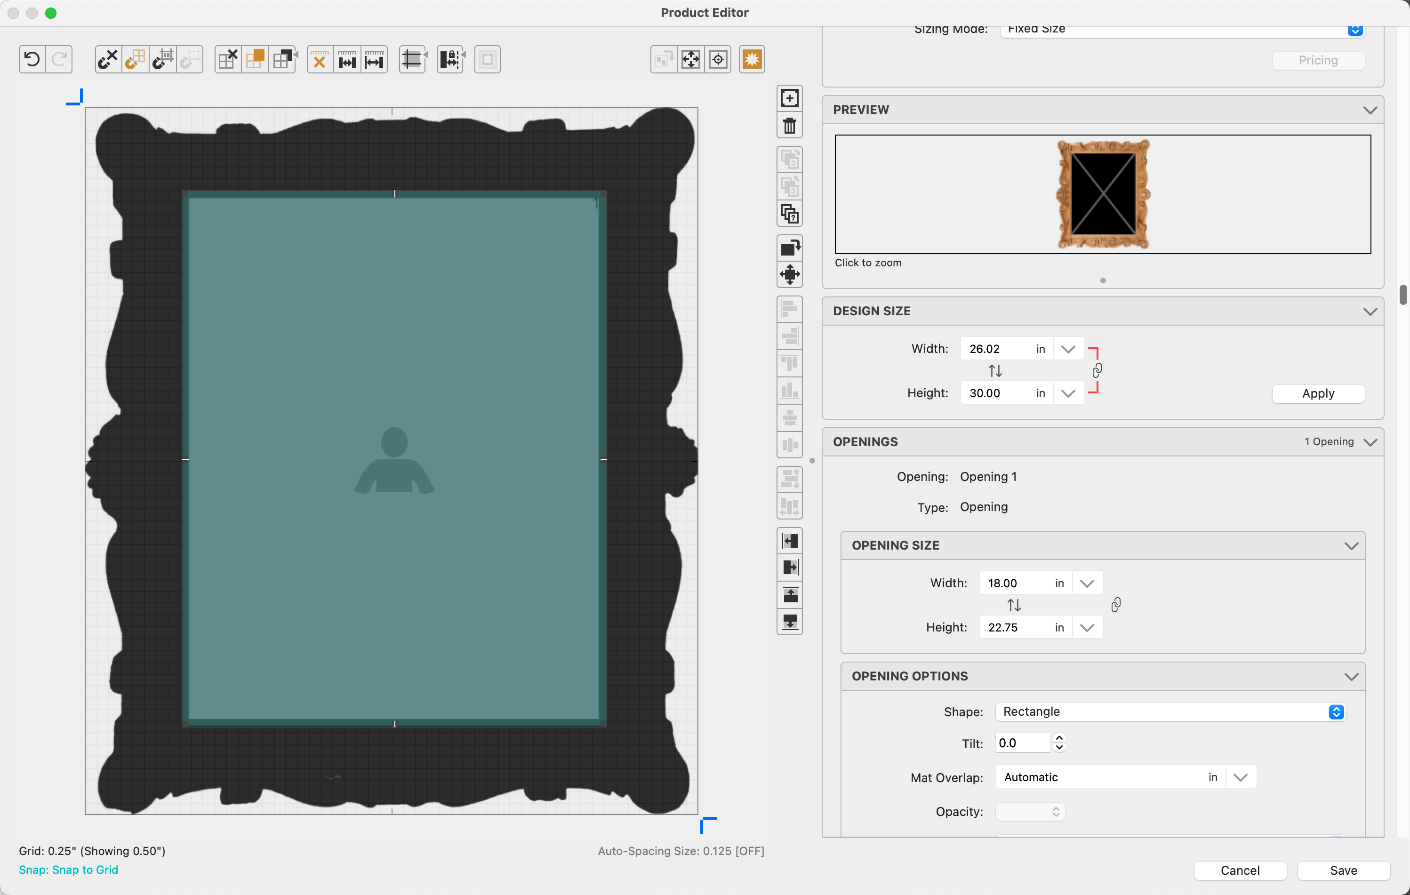
Task: Disable snapping with the magnet-X icon
Action: pyautogui.click(x=108, y=59)
